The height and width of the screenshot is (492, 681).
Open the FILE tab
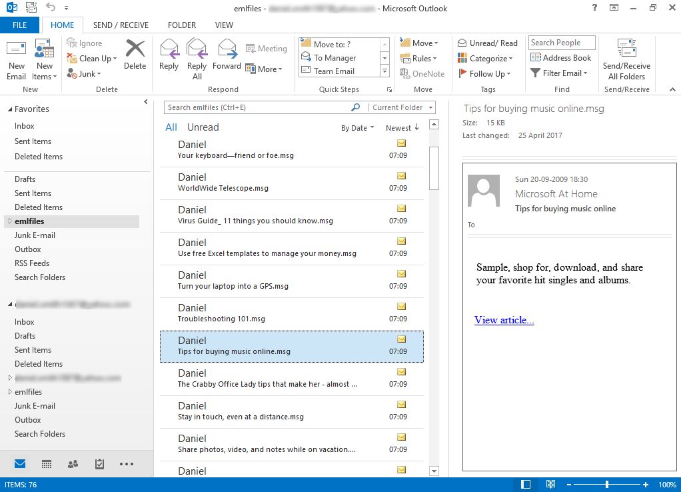click(x=19, y=25)
